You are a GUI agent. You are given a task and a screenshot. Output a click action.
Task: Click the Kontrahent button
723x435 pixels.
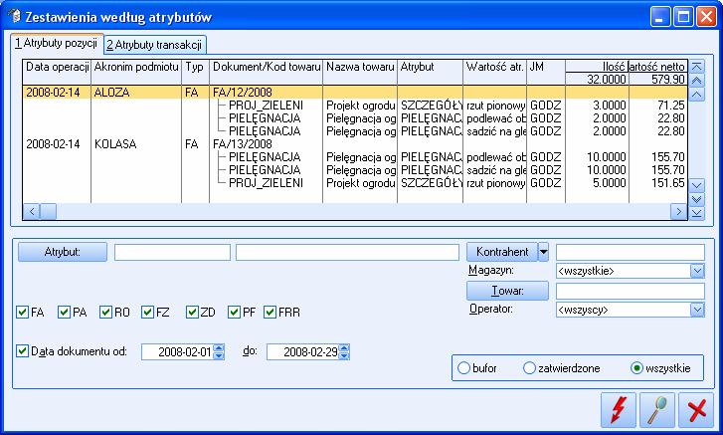tap(502, 252)
